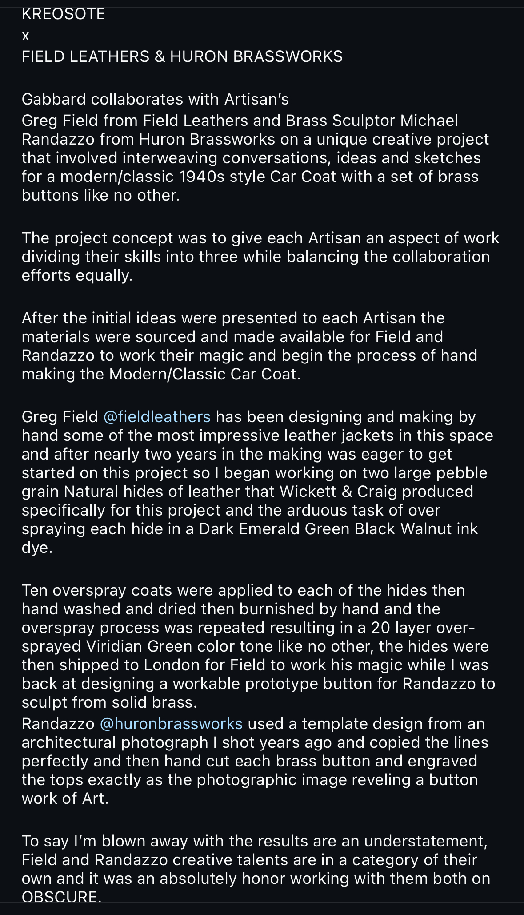
Task: Click the single word "dye." line
Action: coord(37,548)
